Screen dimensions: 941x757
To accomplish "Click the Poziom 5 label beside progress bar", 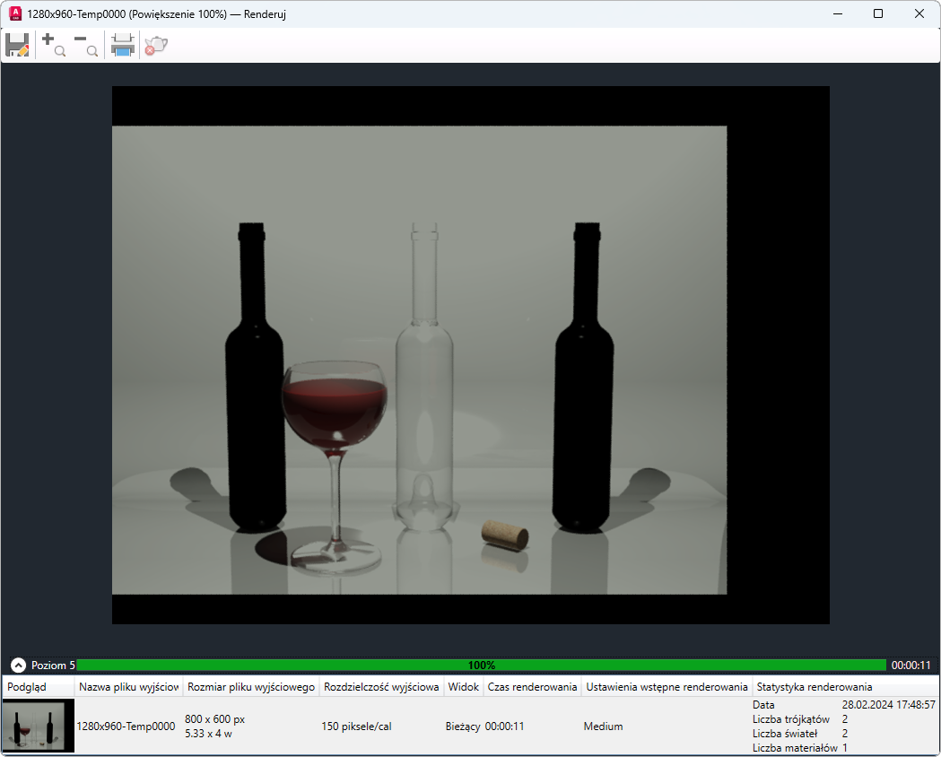I will click(53, 666).
